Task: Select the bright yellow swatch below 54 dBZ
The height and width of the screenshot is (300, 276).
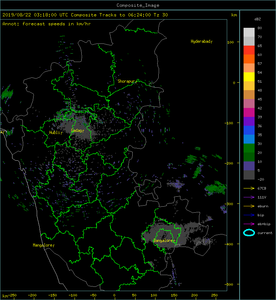Action: pyautogui.click(x=249, y=77)
